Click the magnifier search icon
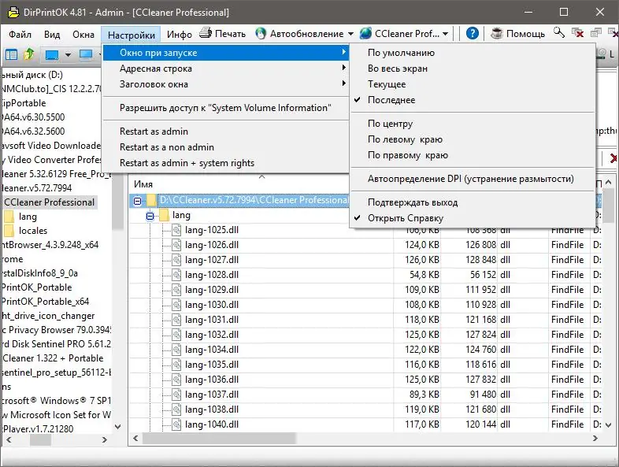 point(558,33)
